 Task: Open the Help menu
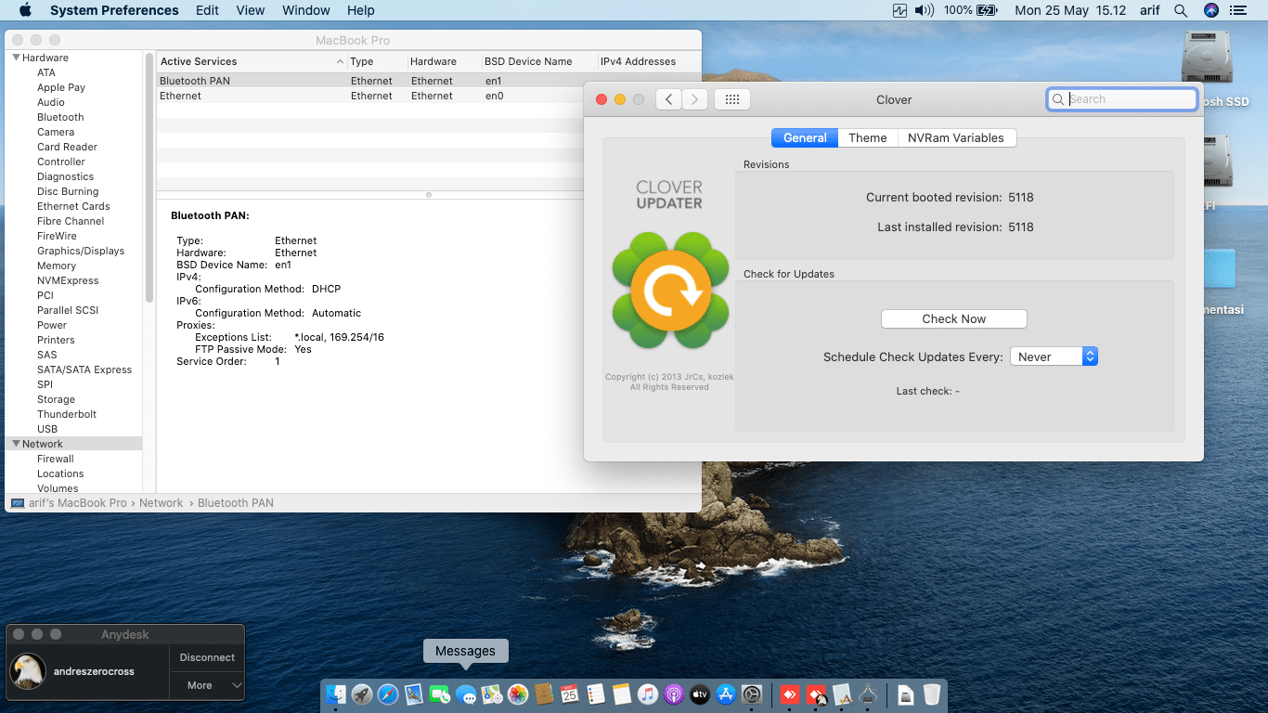pyautogui.click(x=361, y=10)
